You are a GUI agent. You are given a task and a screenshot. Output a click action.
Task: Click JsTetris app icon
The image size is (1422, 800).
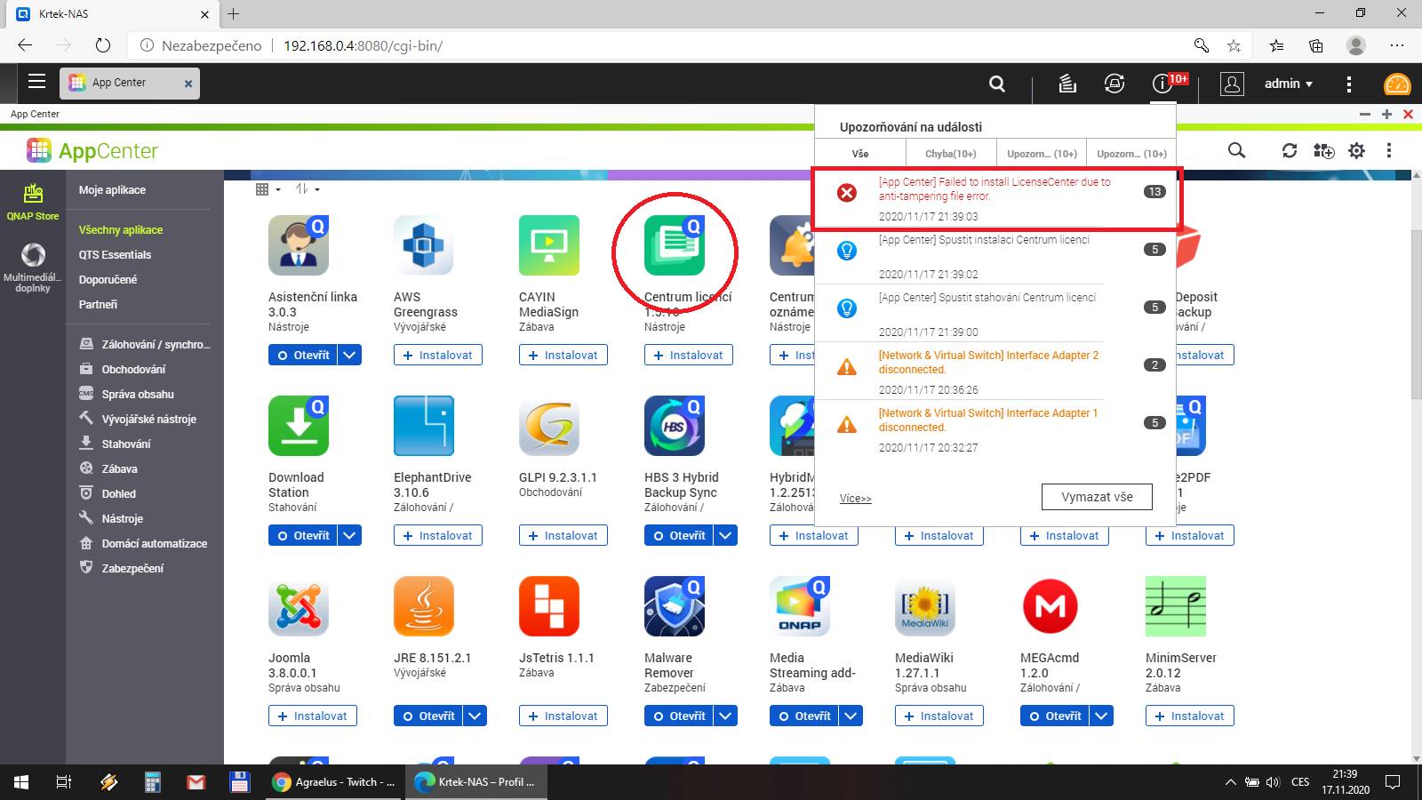tap(549, 606)
